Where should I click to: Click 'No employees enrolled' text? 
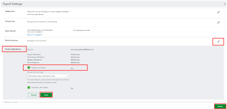click(x=81, y=30)
